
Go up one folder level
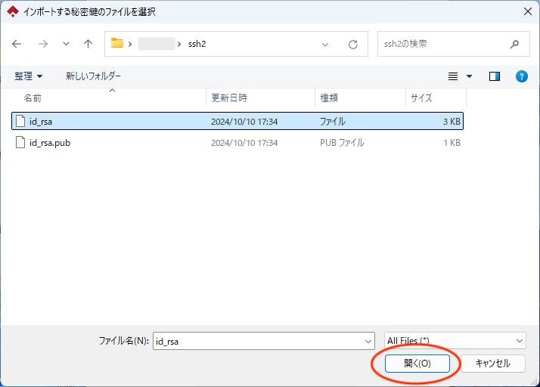tap(88, 44)
